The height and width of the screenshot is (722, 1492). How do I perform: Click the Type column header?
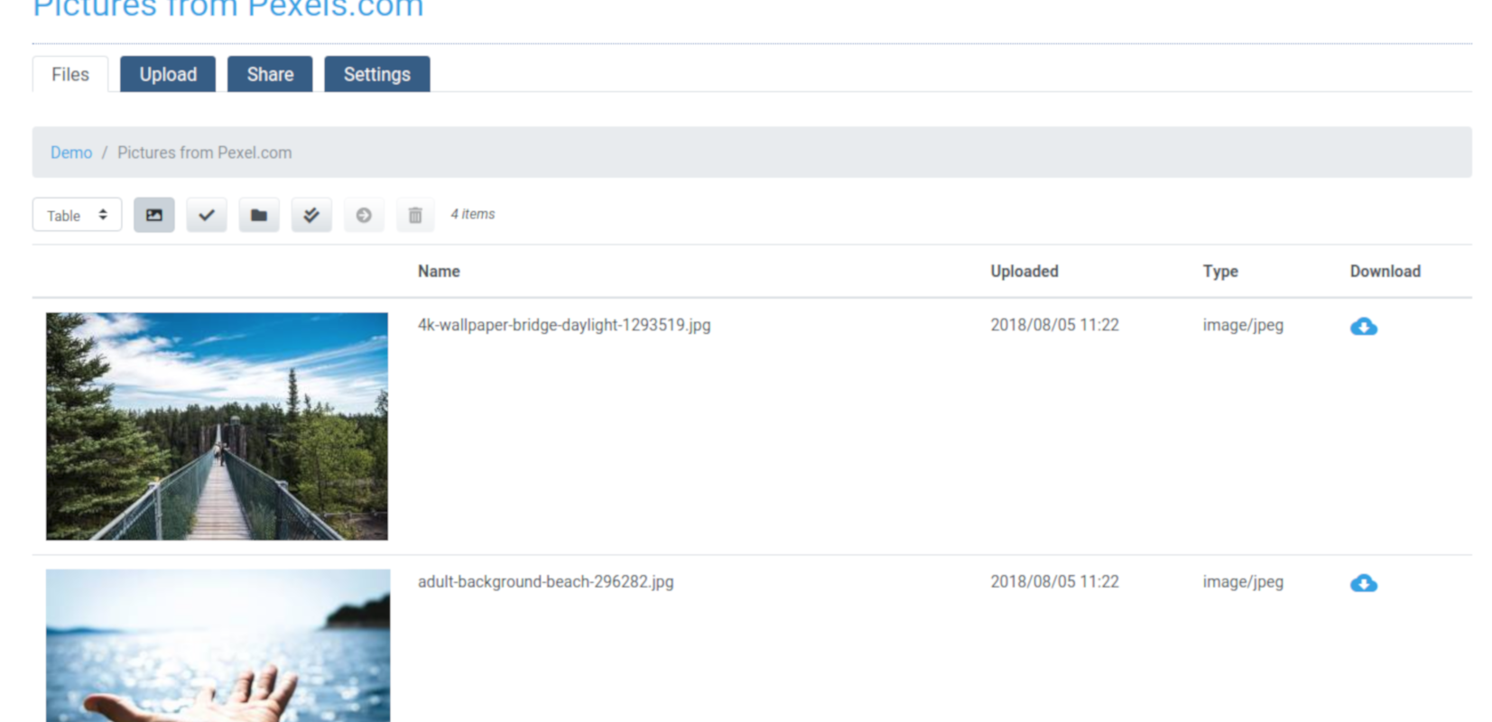coord(1220,272)
